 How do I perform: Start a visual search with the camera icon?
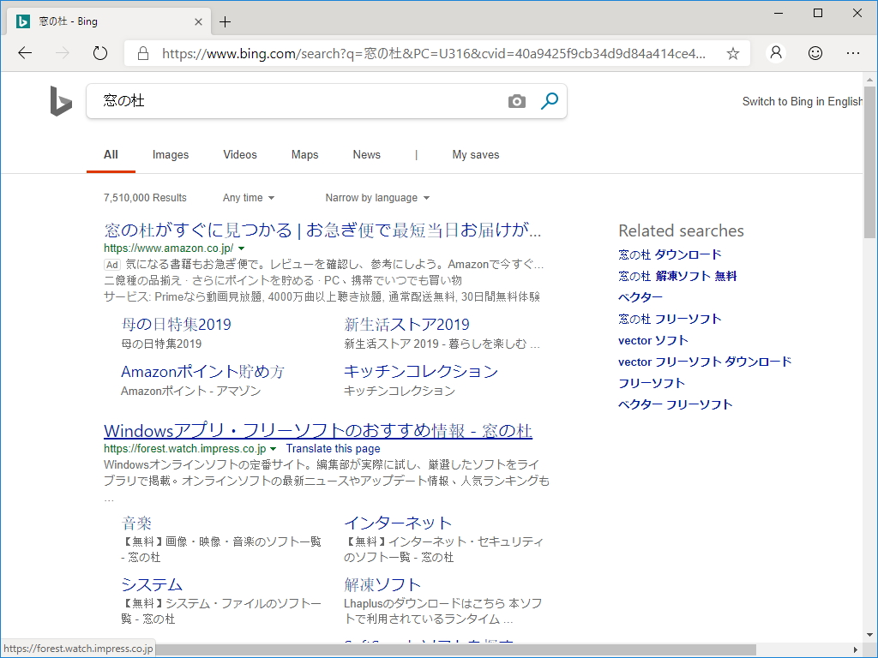click(516, 100)
